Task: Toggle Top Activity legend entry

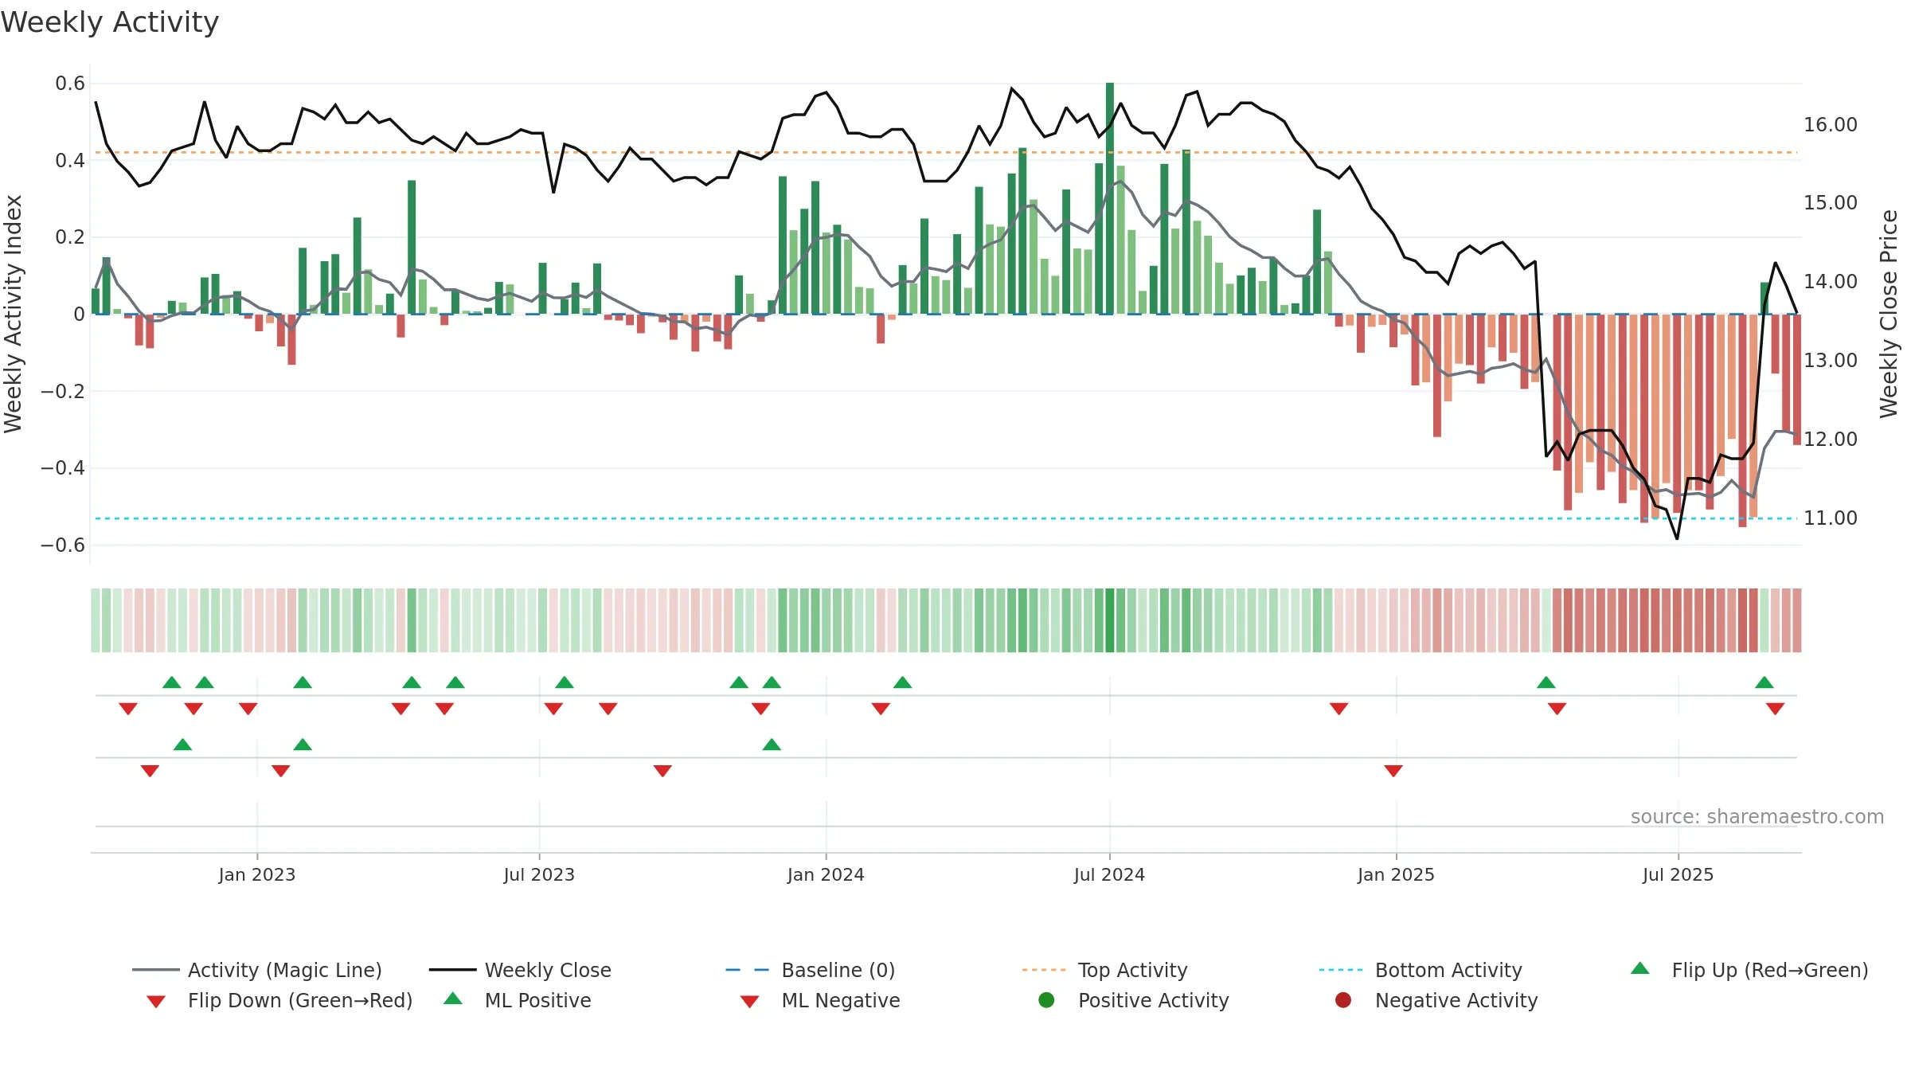Action: [1104, 970]
